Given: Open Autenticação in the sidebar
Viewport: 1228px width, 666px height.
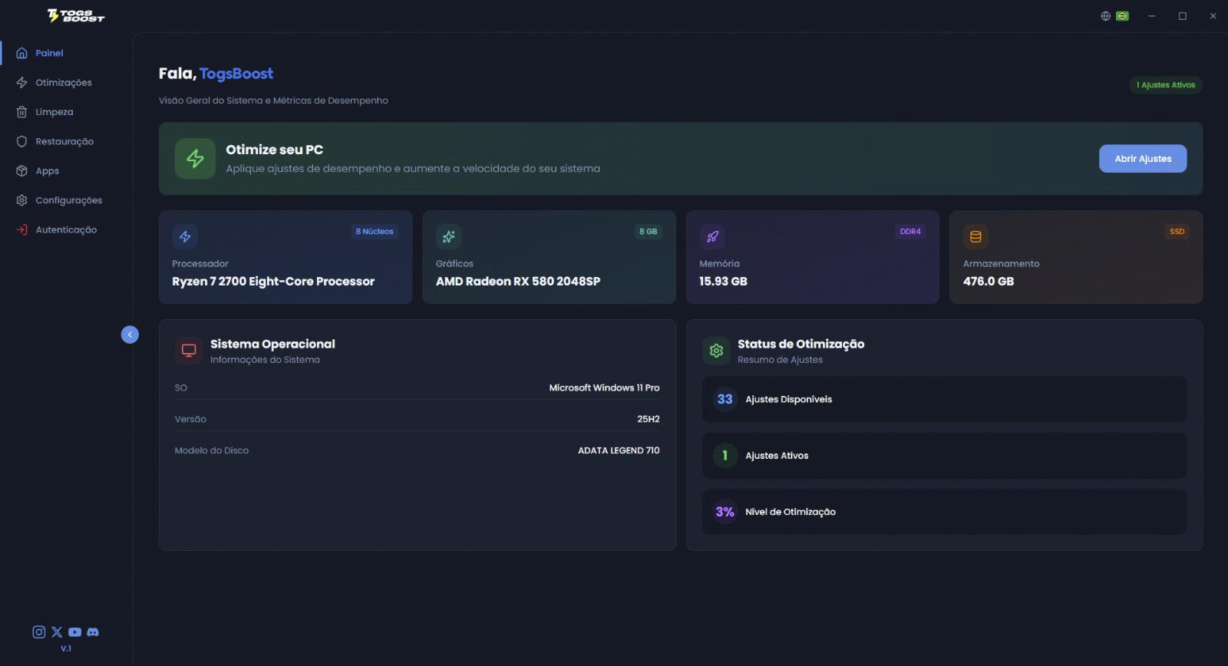Looking at the screenshot, I should 66,230.
